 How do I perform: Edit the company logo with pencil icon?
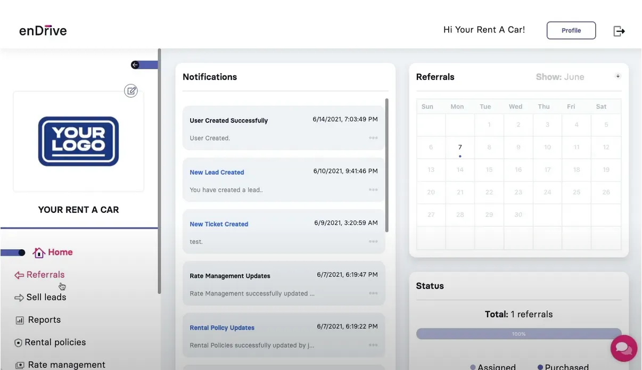pyautogui.click(x=131, y=91)
